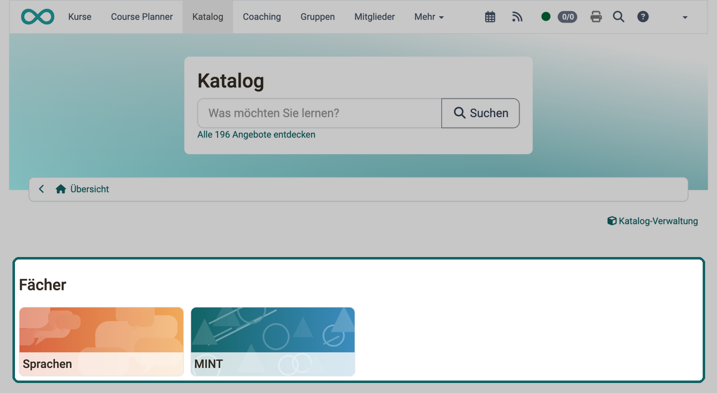The height and width of the screenshot is (393, 717).
Task: Open the 0/0 chat messages badge
Action: coord(567,17)
